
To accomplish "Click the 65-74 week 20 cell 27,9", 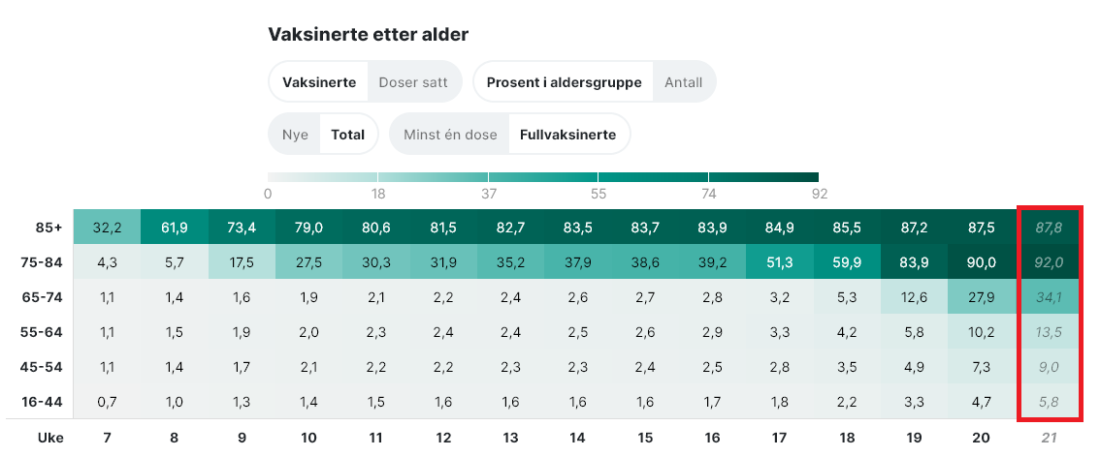I will click(982, 297).
